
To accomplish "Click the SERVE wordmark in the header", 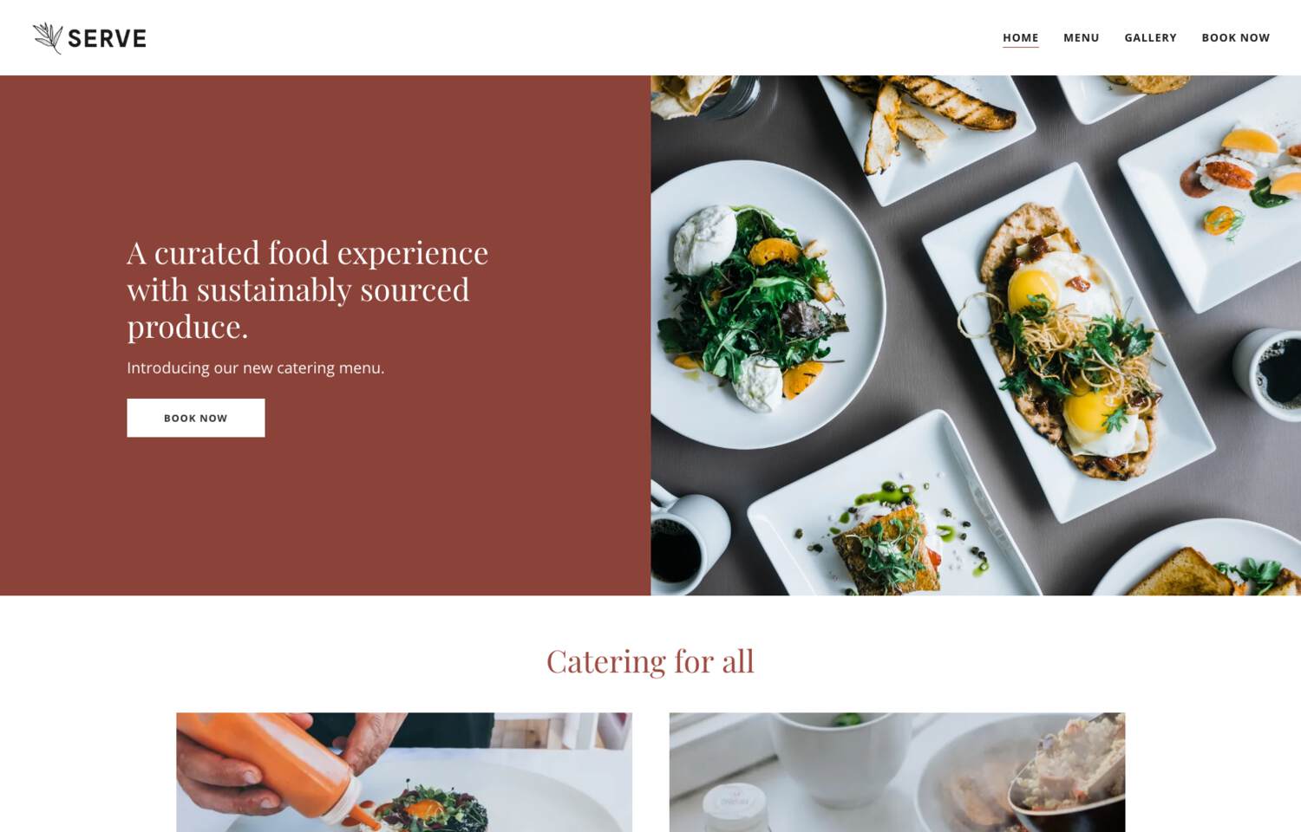I will (107, 39).
